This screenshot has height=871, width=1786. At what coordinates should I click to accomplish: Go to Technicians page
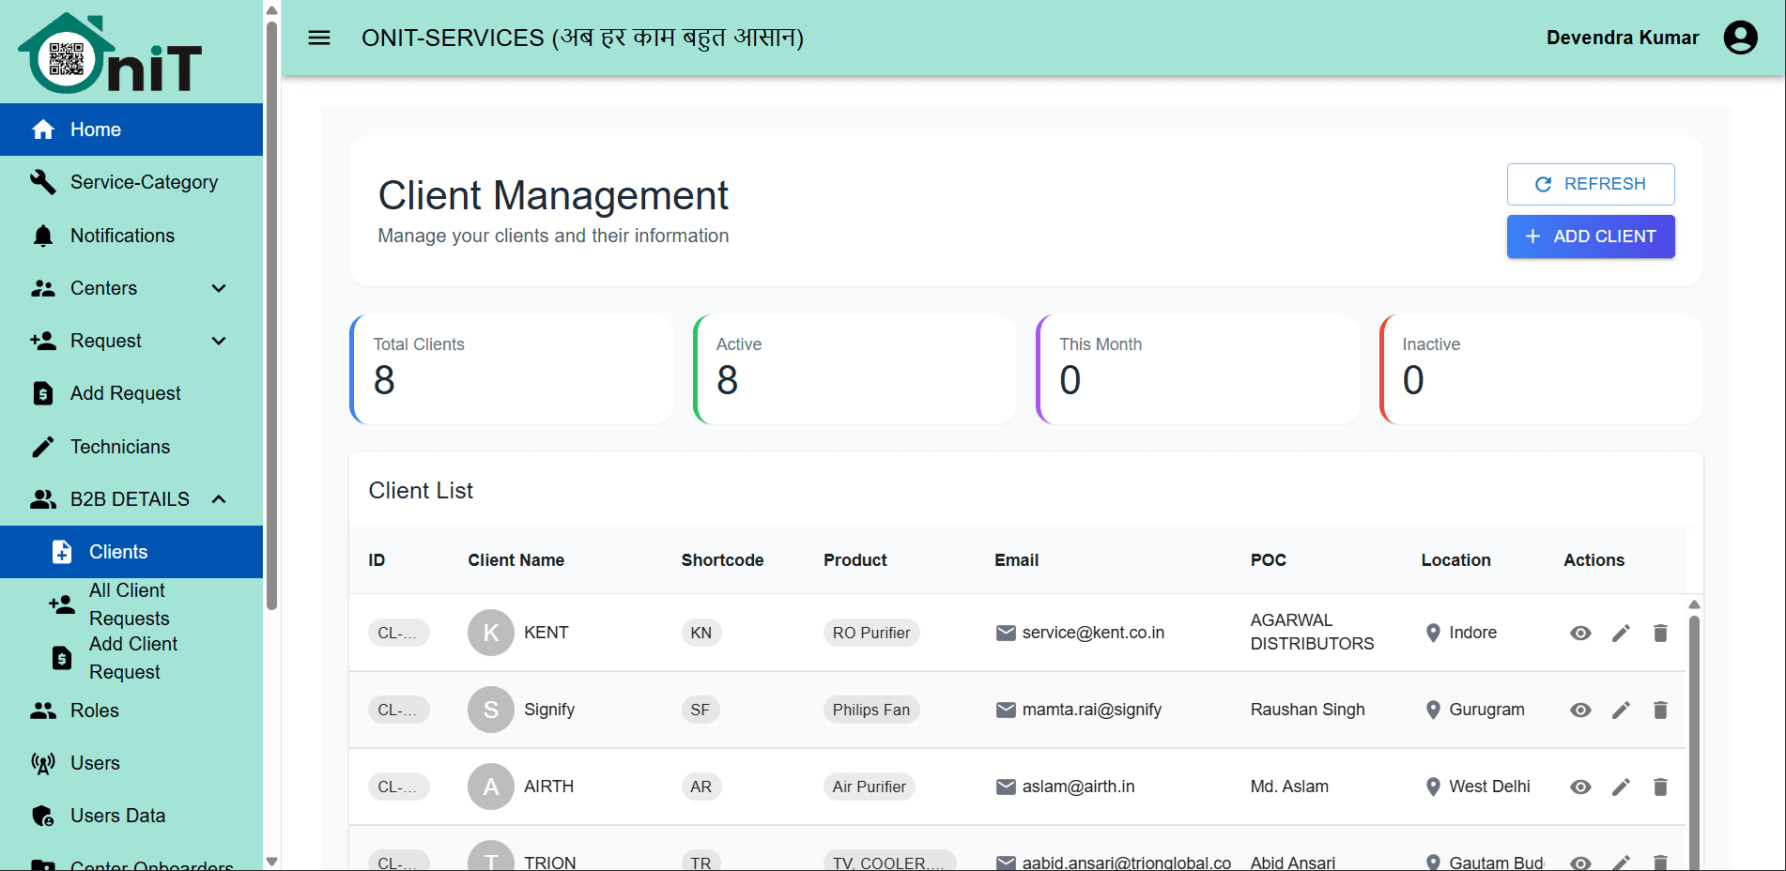(x=131, y=447)
